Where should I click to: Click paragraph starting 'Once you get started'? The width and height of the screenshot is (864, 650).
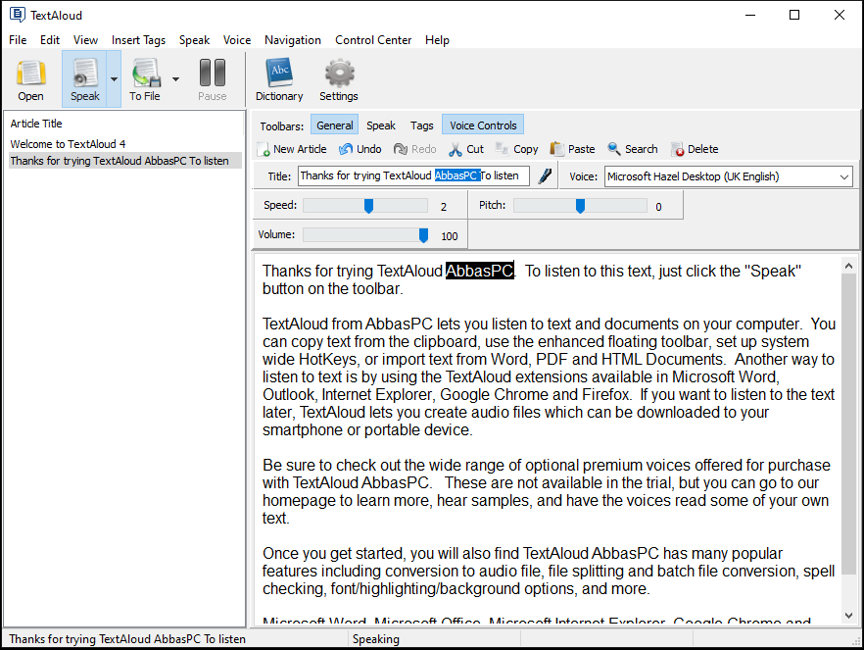click(549, 571)
